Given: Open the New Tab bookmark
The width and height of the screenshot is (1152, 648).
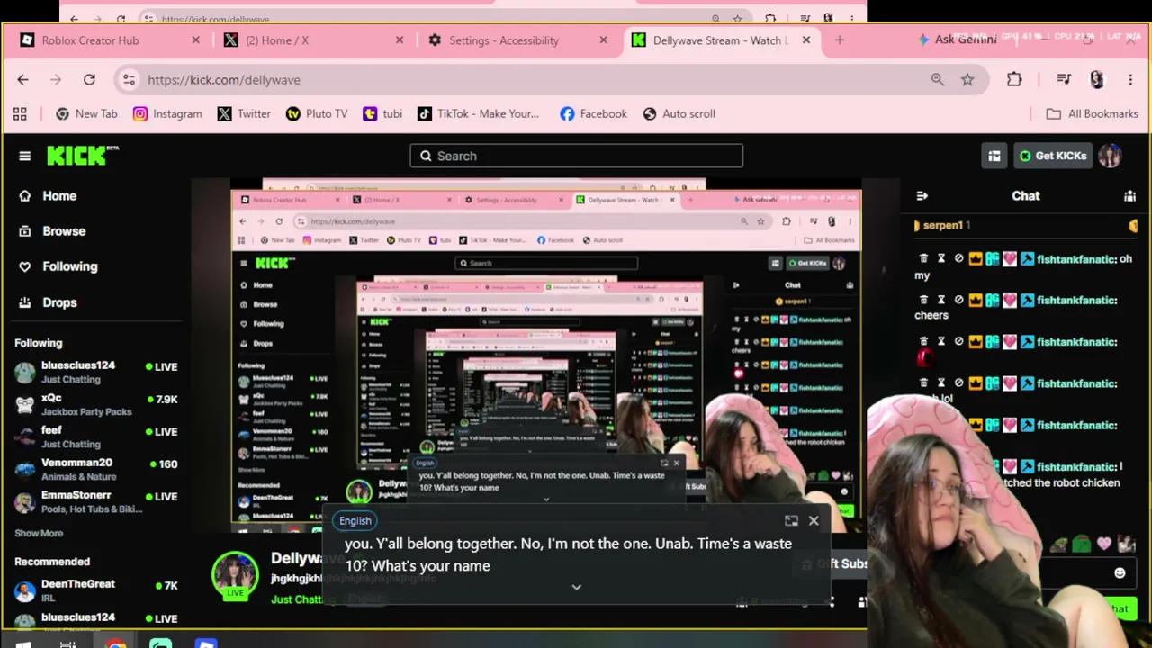Looking at the screenshot, I should (x=86, y=114).
